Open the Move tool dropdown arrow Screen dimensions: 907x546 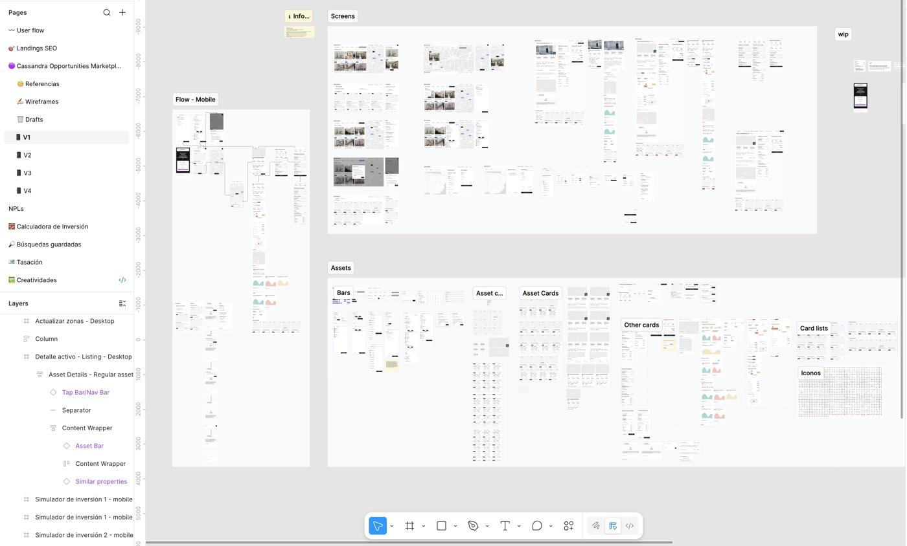[392, 526]
